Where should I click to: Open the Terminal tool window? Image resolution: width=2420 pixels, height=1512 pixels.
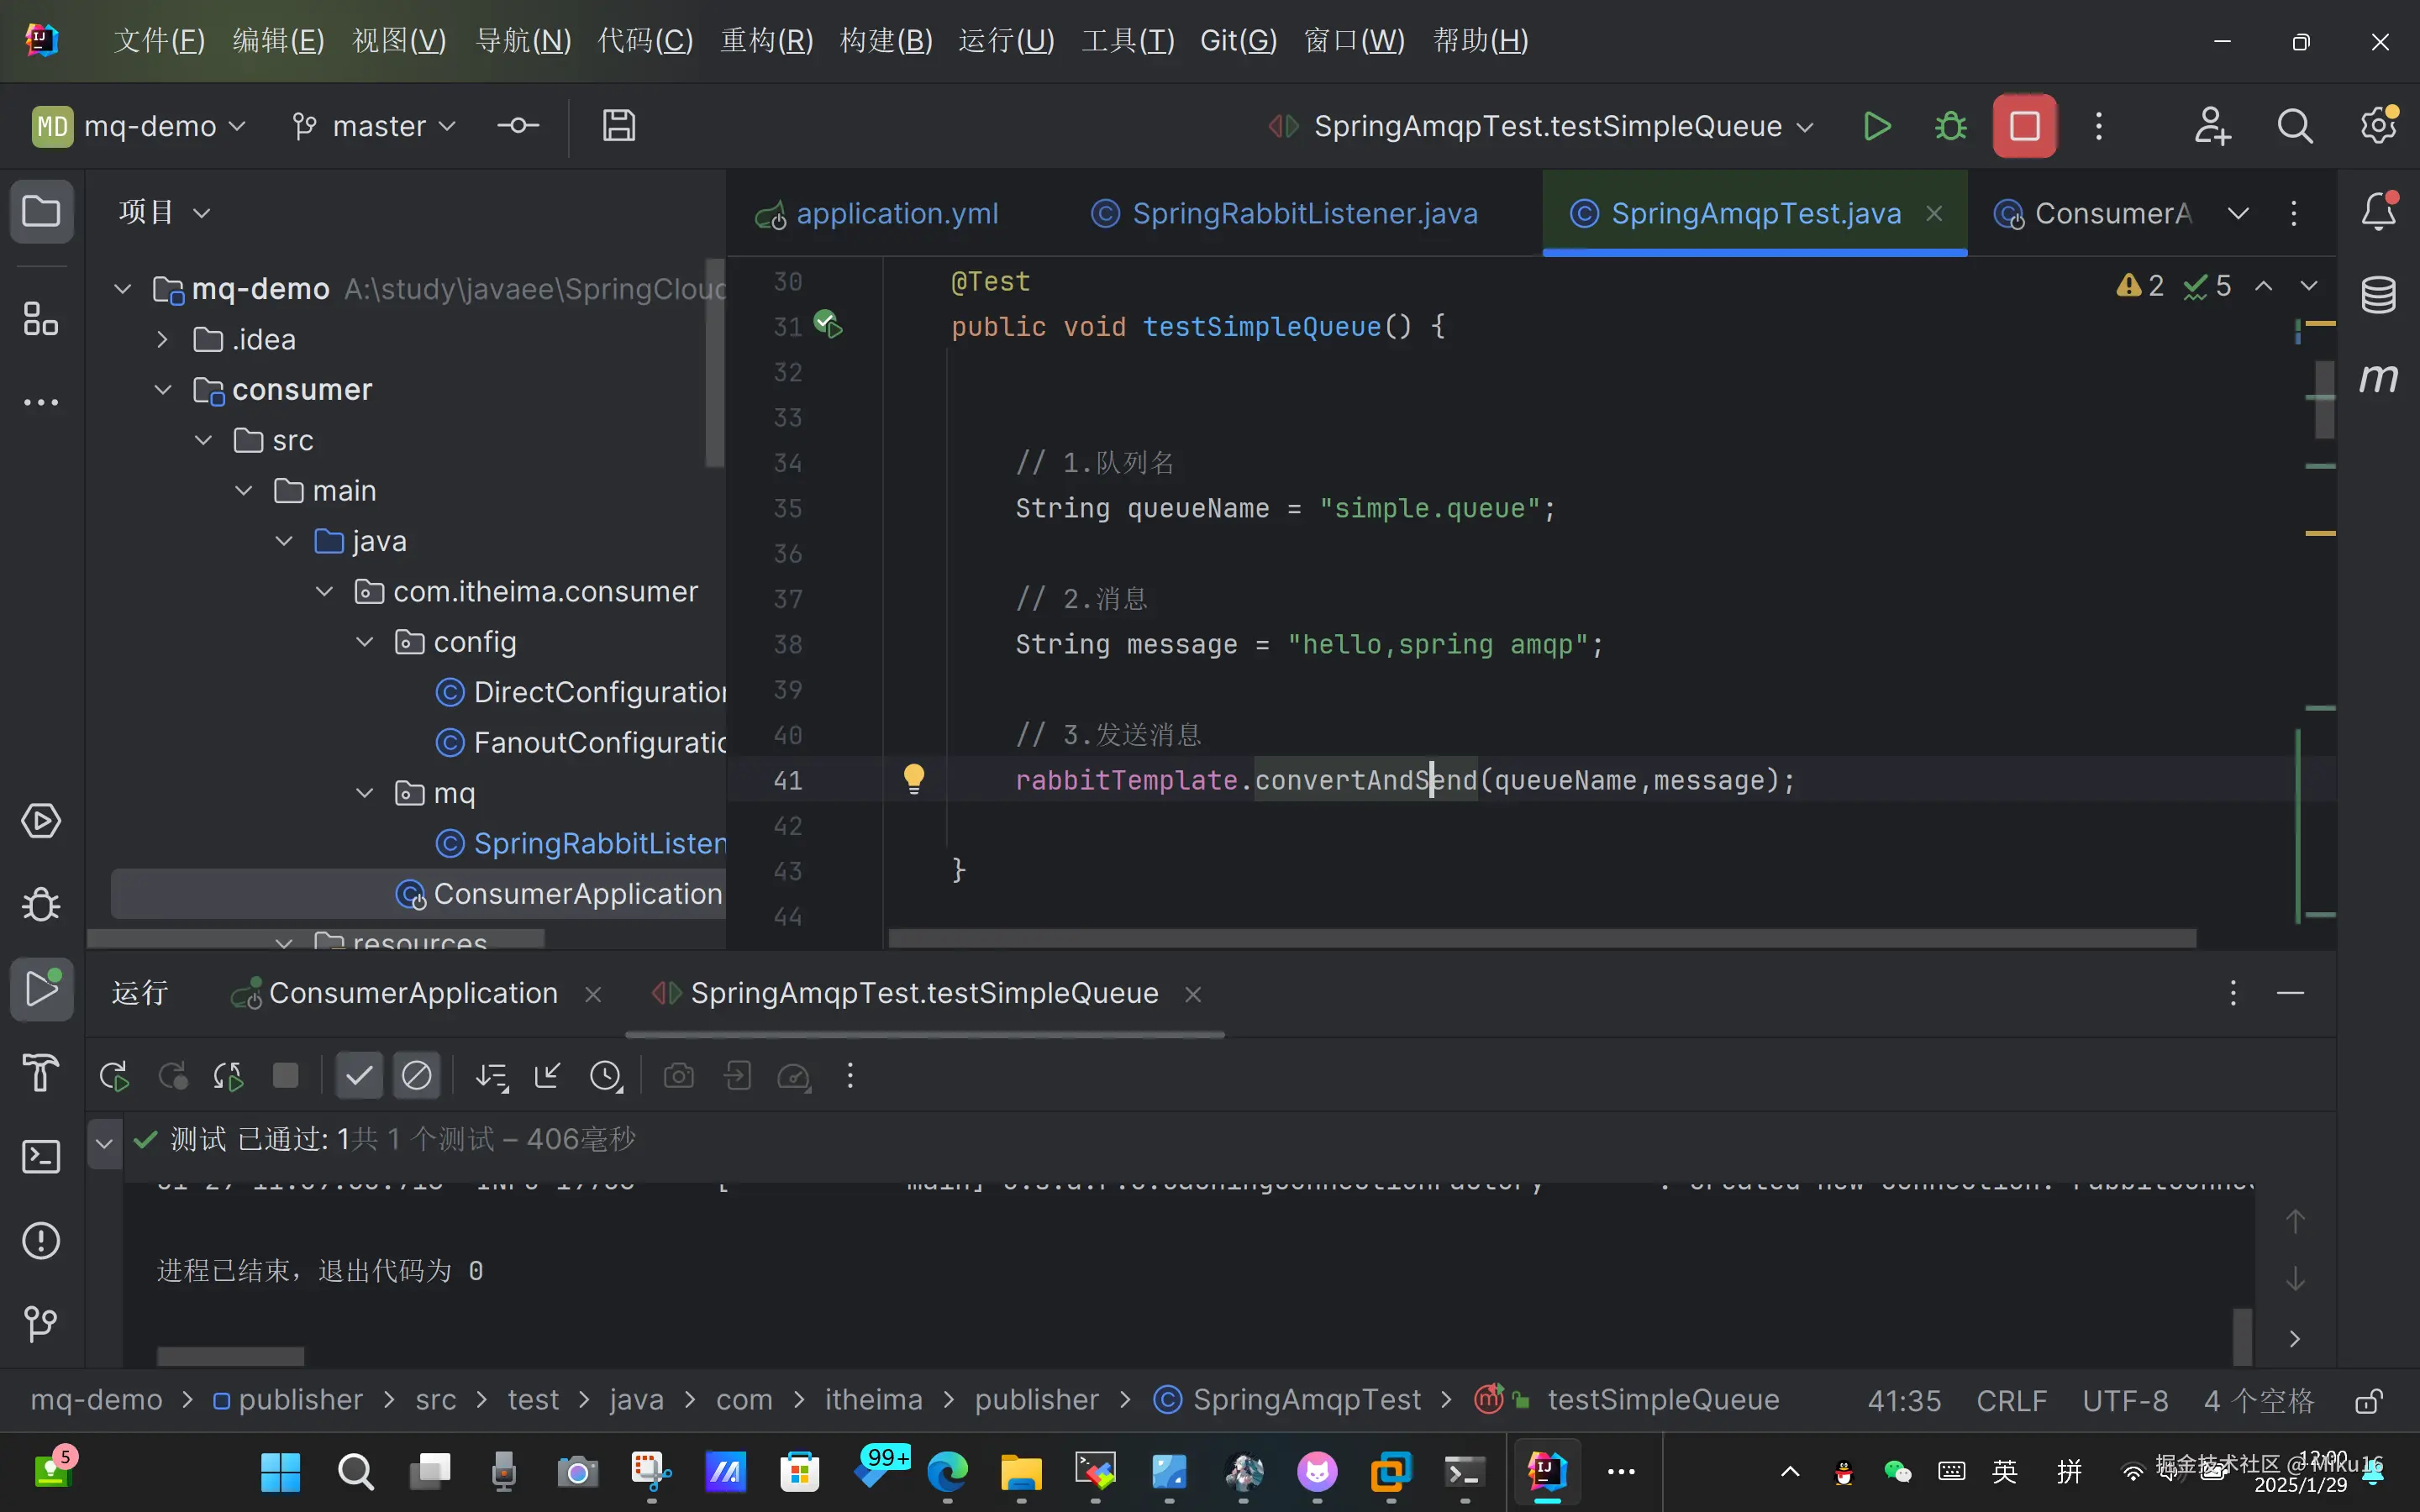[x=41, y=1157]
